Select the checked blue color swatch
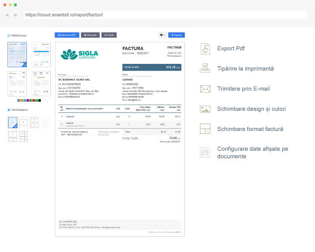Image resolution: width=315 pixels, height=252 pixels. (18, 100)
